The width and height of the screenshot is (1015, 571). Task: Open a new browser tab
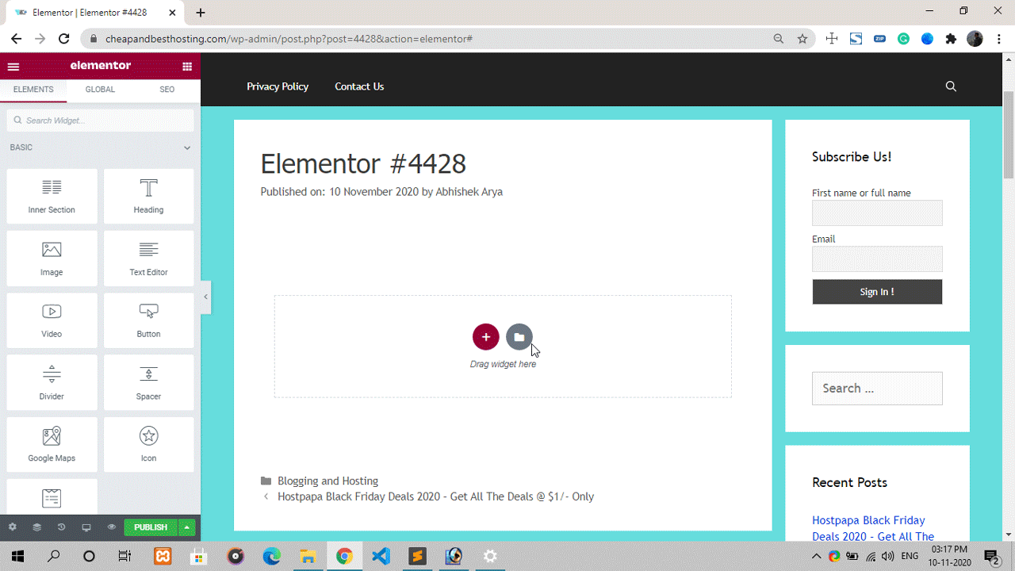pos(201,13)
